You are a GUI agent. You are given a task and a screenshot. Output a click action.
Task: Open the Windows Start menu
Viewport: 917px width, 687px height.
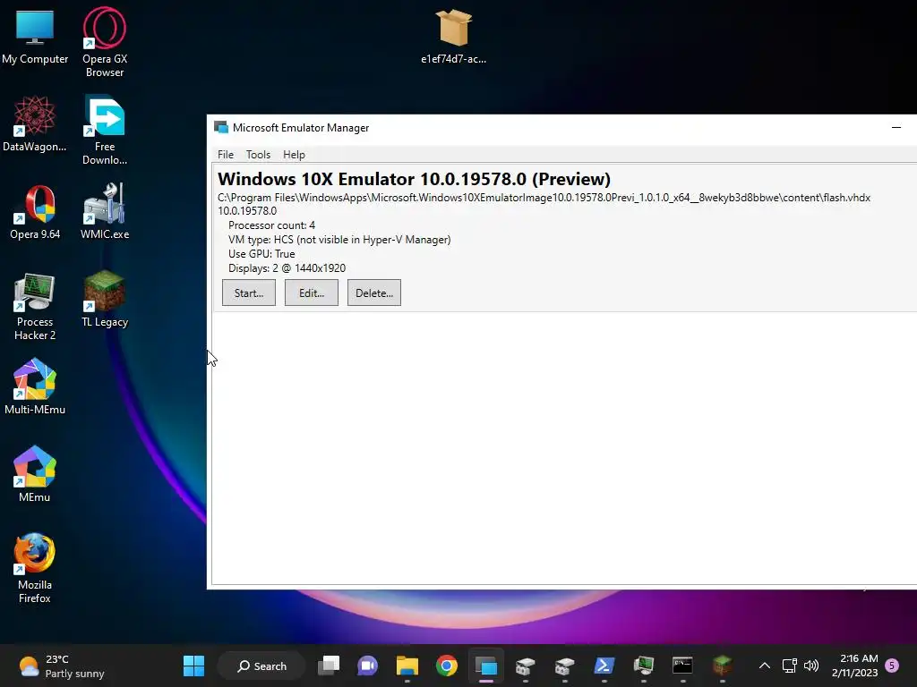193,666
